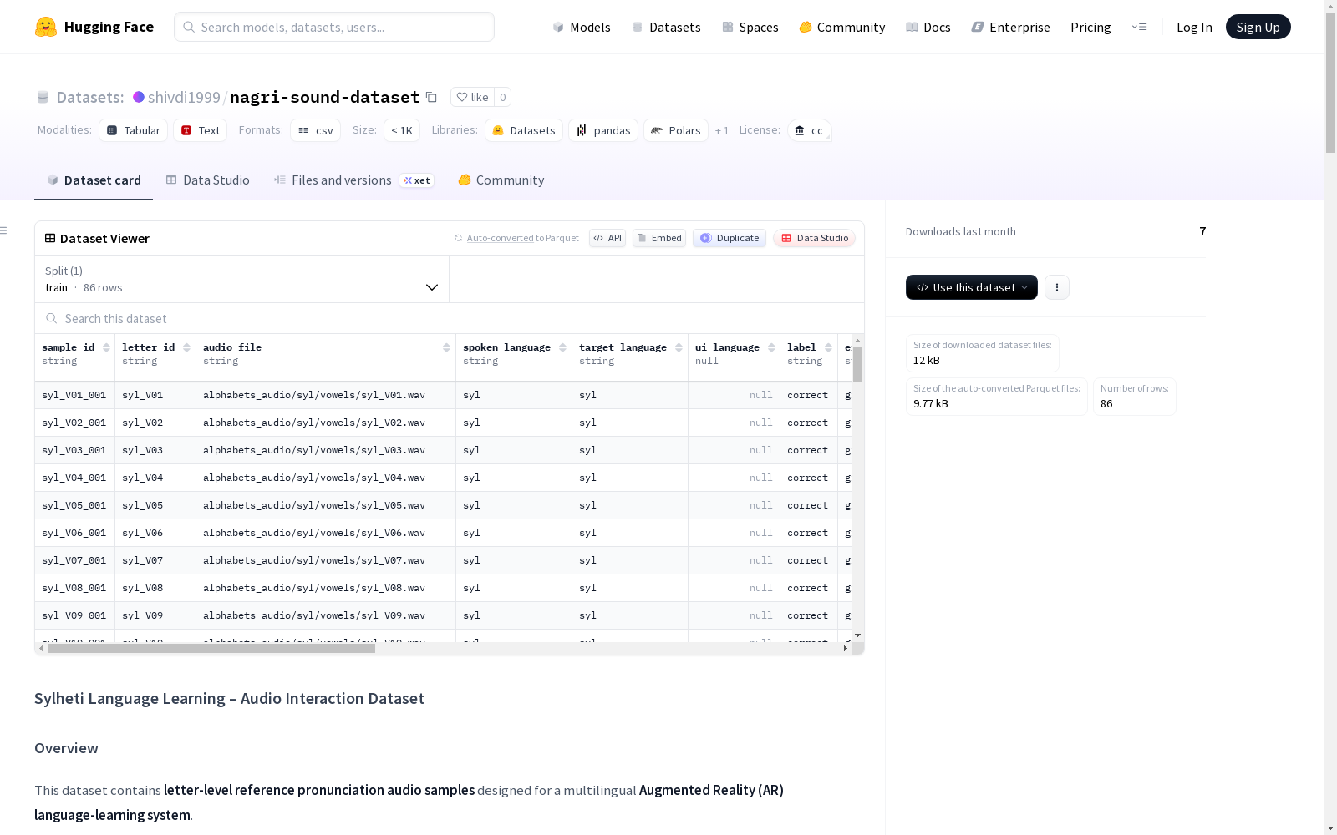Click the API button in Dataset Viewer
This screenshot has width=1337, height=835.
[607, 238]
